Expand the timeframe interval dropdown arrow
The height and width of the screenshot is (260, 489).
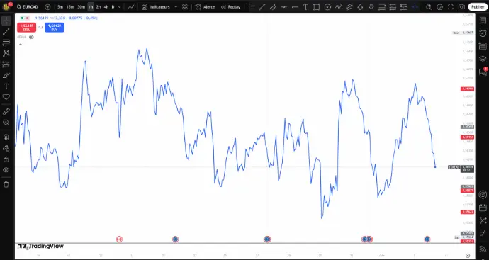[119, 7]
